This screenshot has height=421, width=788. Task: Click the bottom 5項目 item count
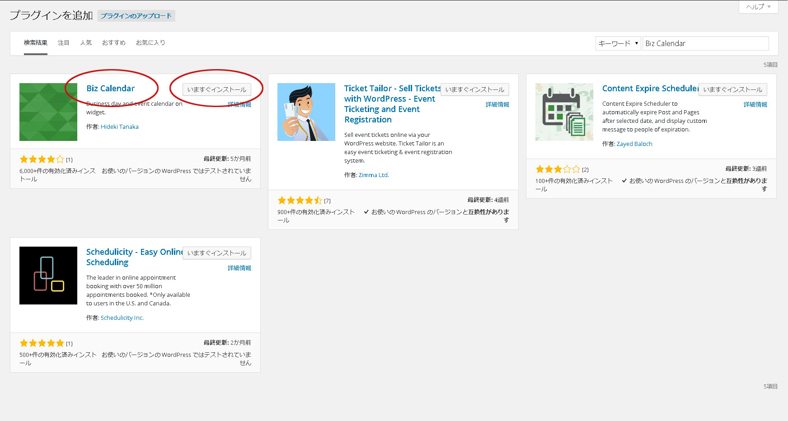(770, 387)
